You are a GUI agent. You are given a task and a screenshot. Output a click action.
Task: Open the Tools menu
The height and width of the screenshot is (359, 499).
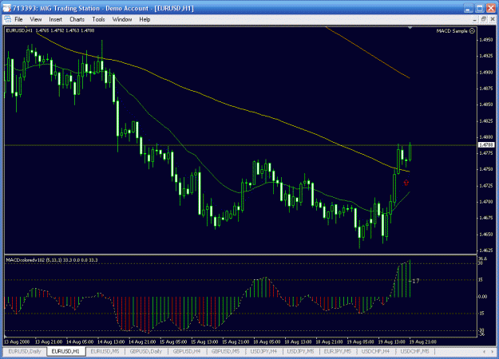[98, 19]
